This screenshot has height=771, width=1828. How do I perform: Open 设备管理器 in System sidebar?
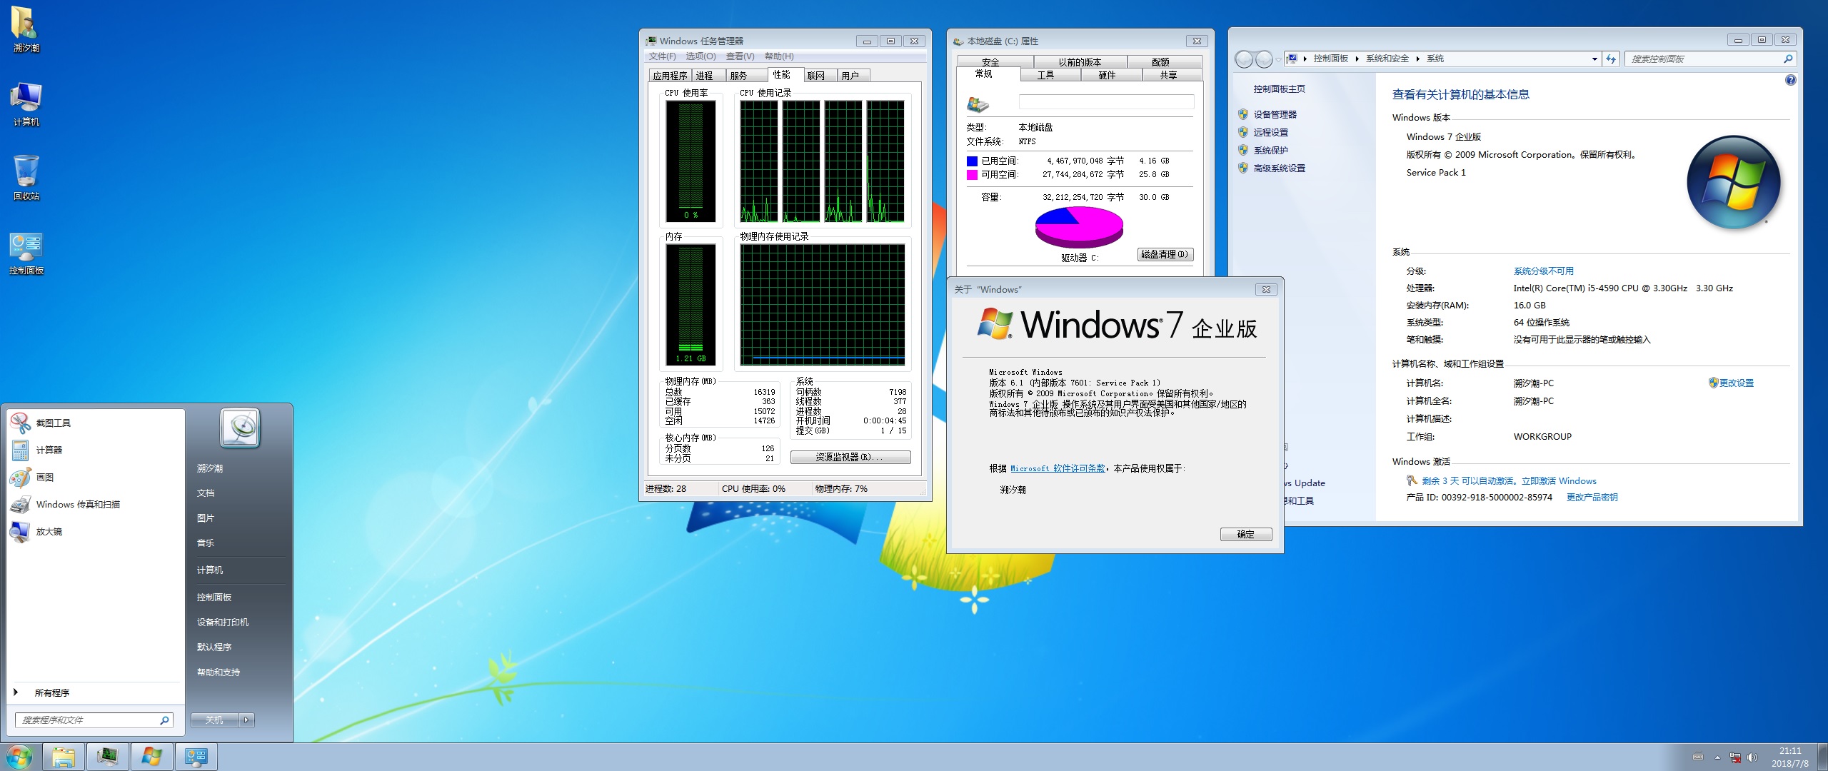[x=1275, y=114]
